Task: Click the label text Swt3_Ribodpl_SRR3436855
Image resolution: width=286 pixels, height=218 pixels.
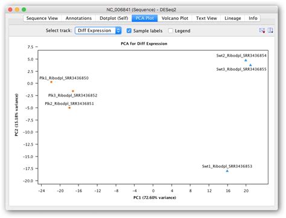Action: pyautogui.click(x=241, y=69)
